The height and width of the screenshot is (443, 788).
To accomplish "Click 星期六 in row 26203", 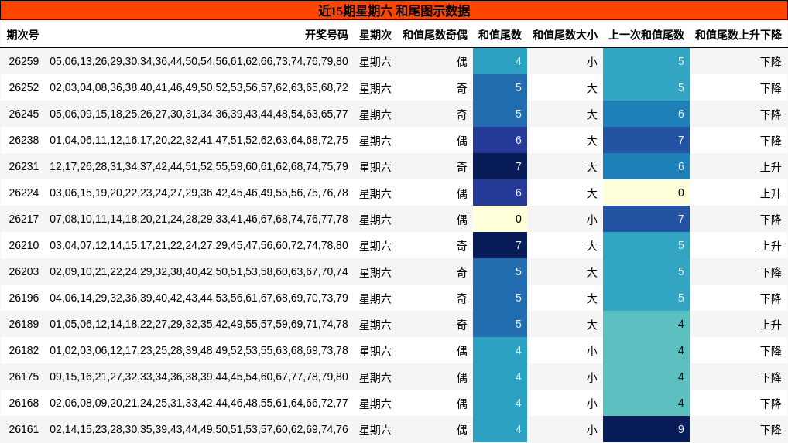I will [375, 272].
